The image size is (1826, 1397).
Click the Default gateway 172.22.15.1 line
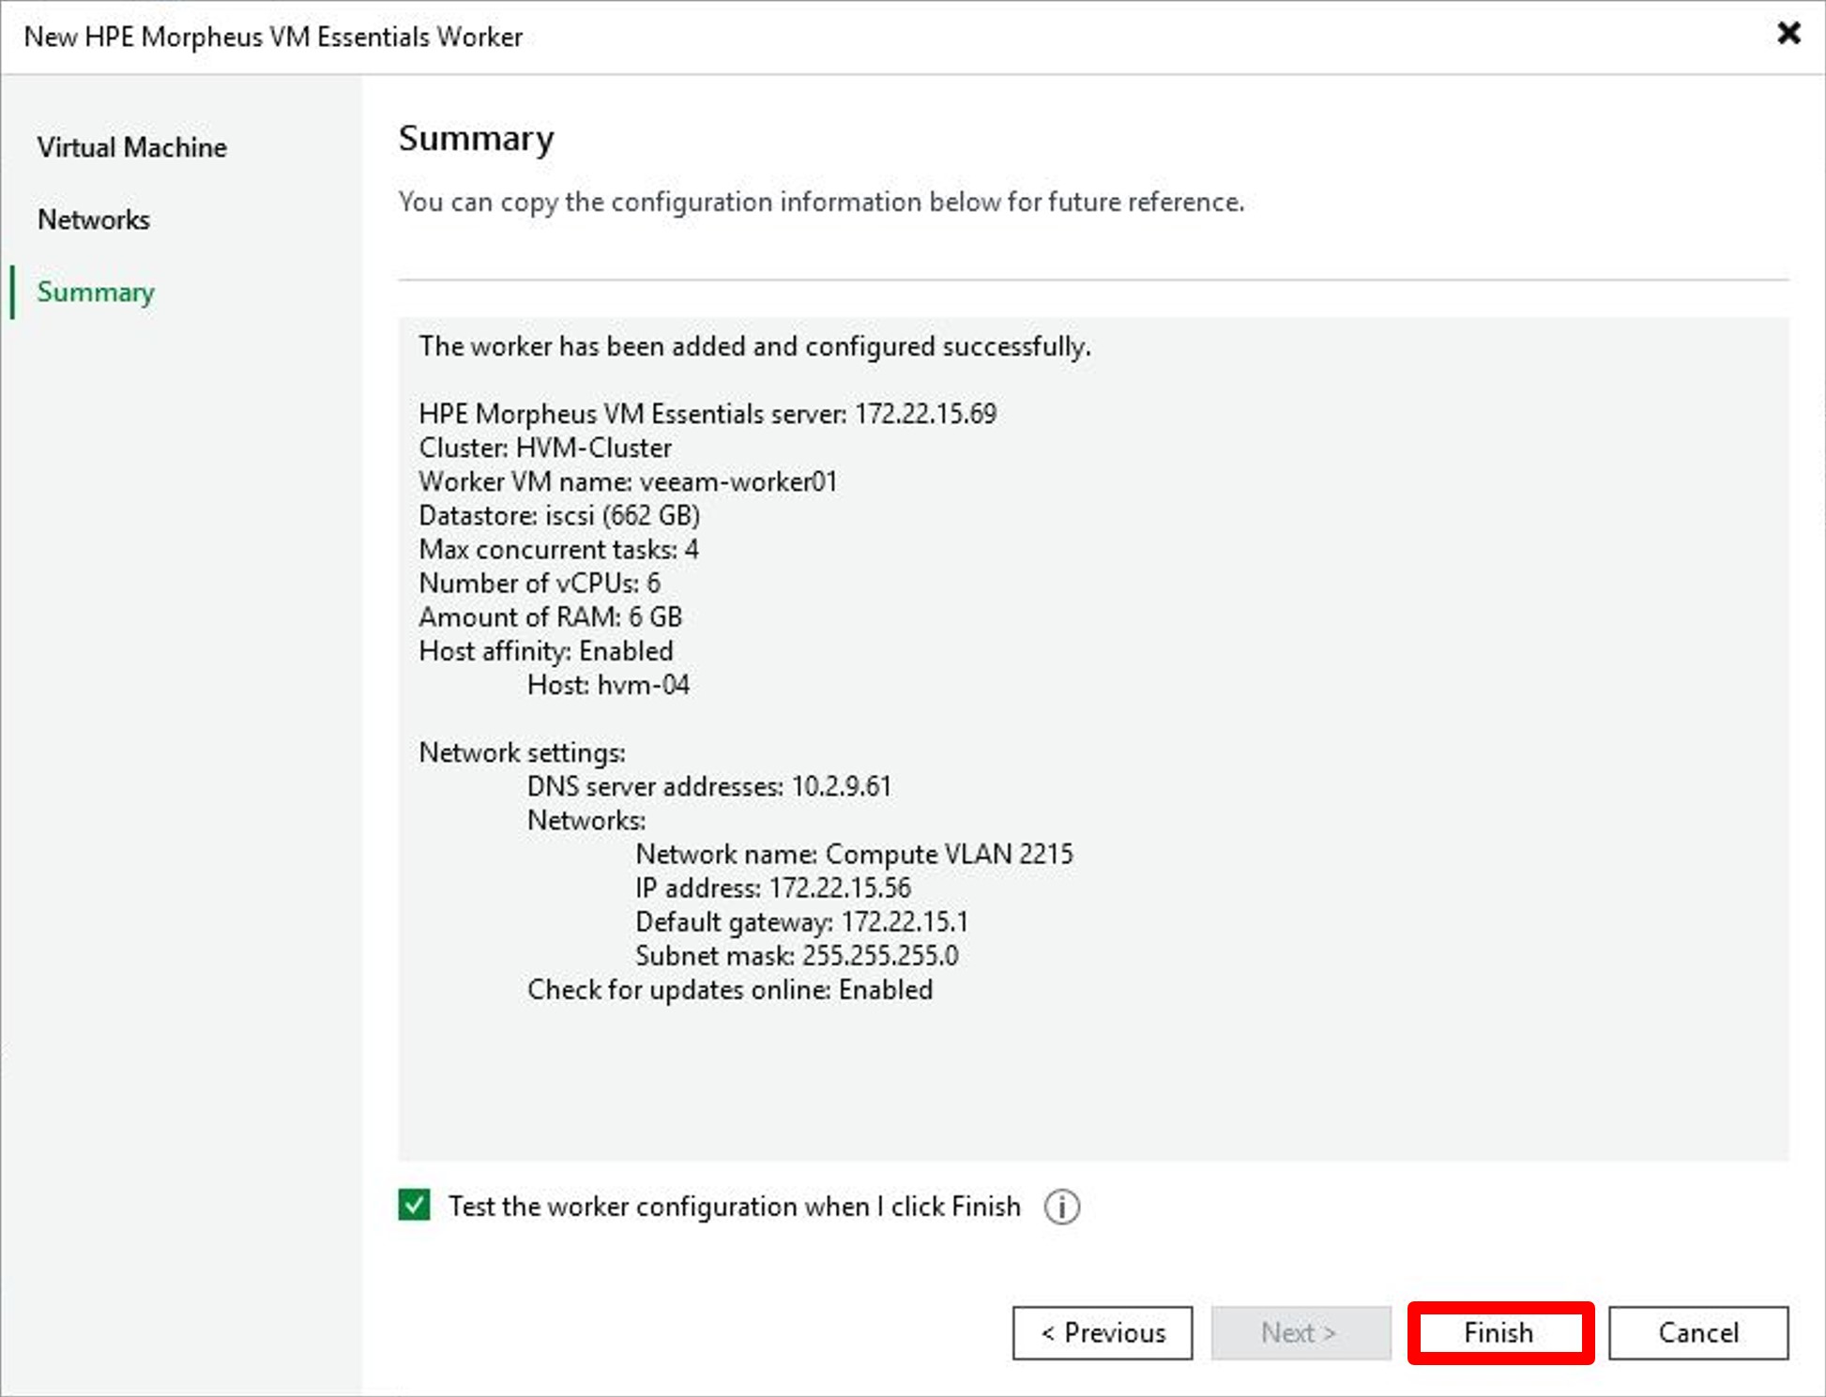point(802,921)
